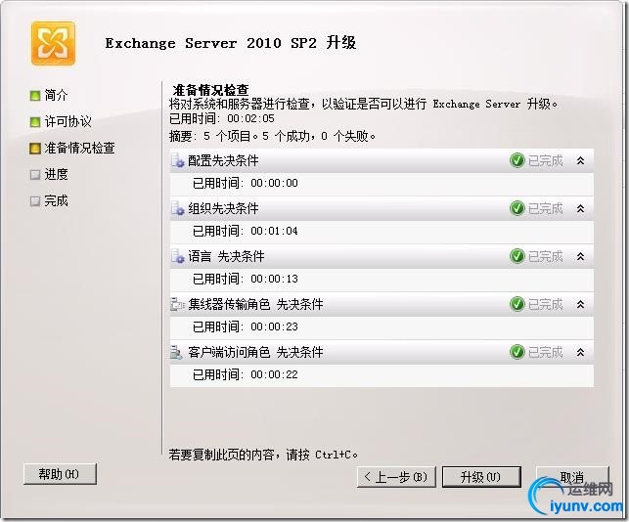Select the 完成 step
629x522 pixels.
click(x=56, y=200)
